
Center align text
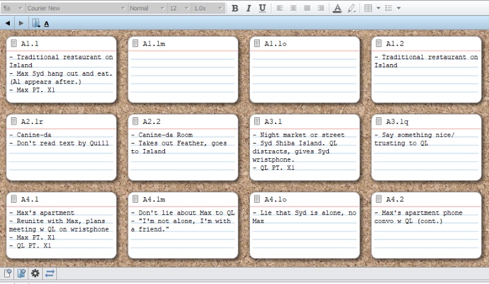pos(293,8)
